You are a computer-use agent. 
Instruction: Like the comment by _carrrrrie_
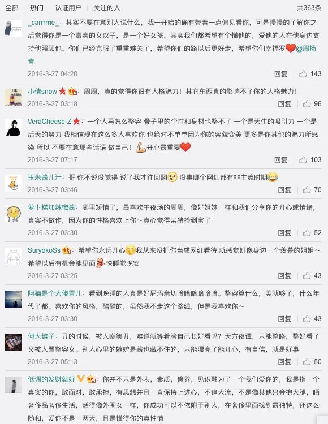[303, 74]
